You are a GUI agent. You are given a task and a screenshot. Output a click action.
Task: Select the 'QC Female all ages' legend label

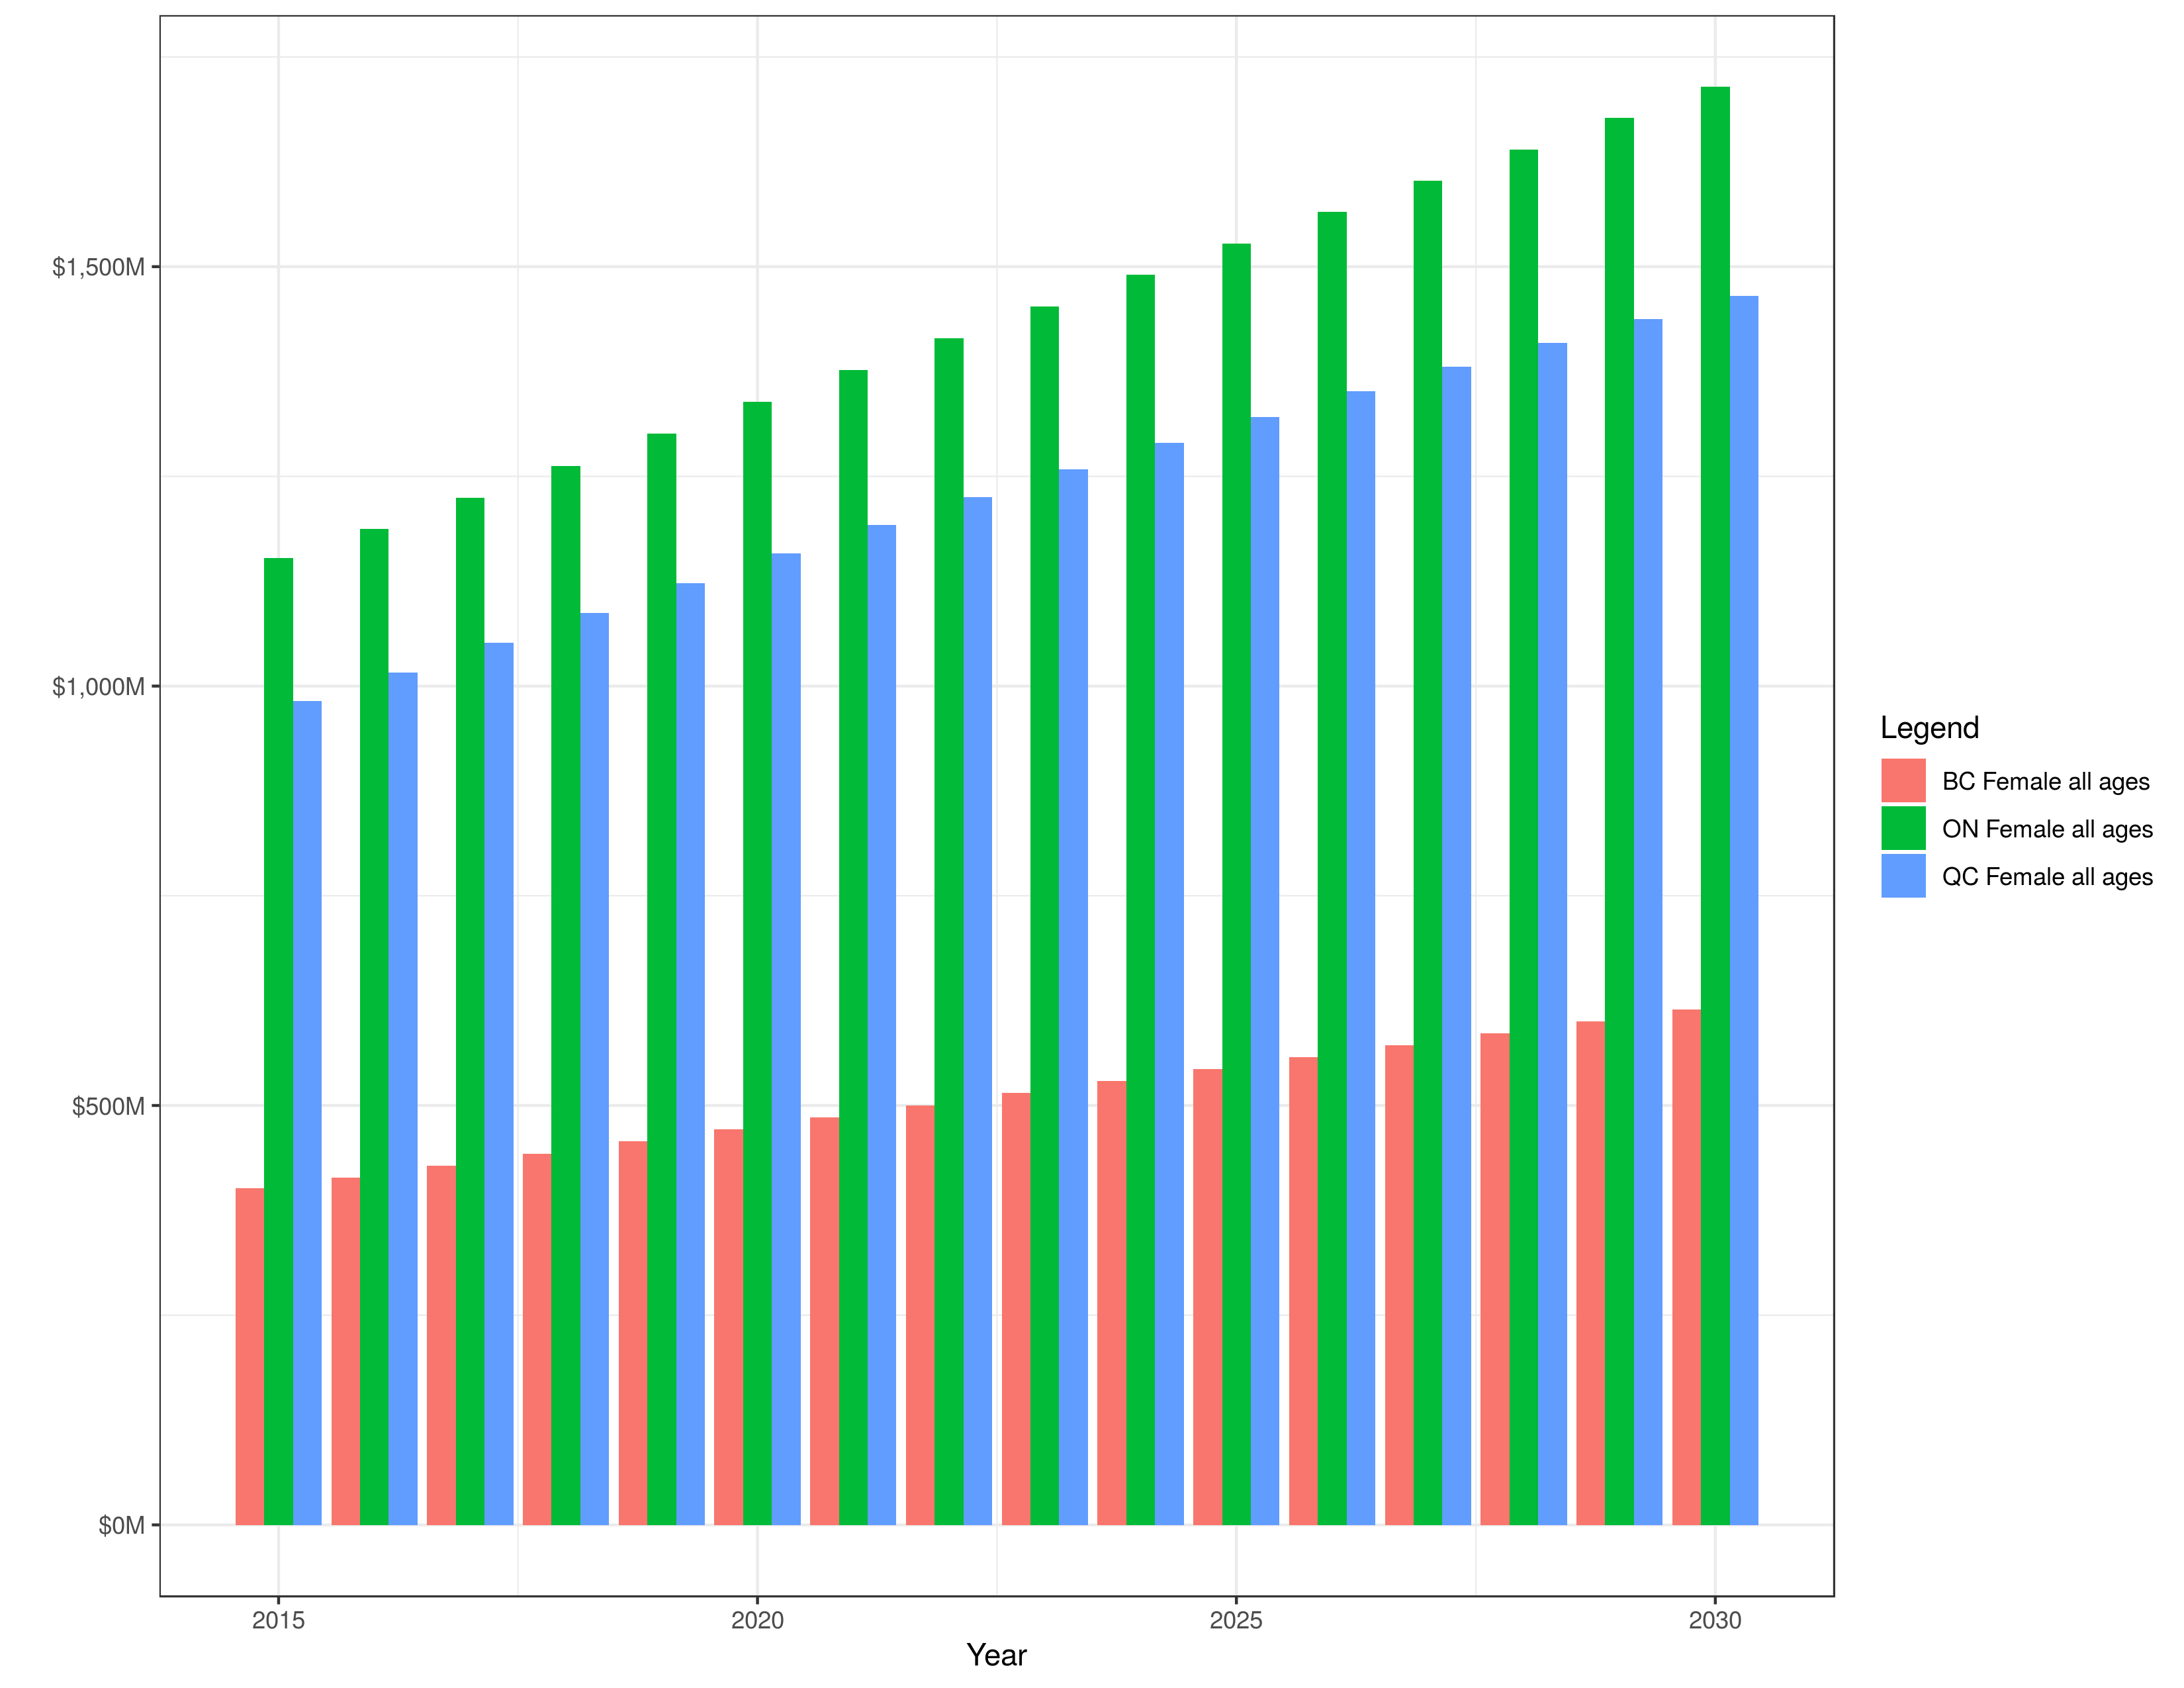tap(2047, 877)
